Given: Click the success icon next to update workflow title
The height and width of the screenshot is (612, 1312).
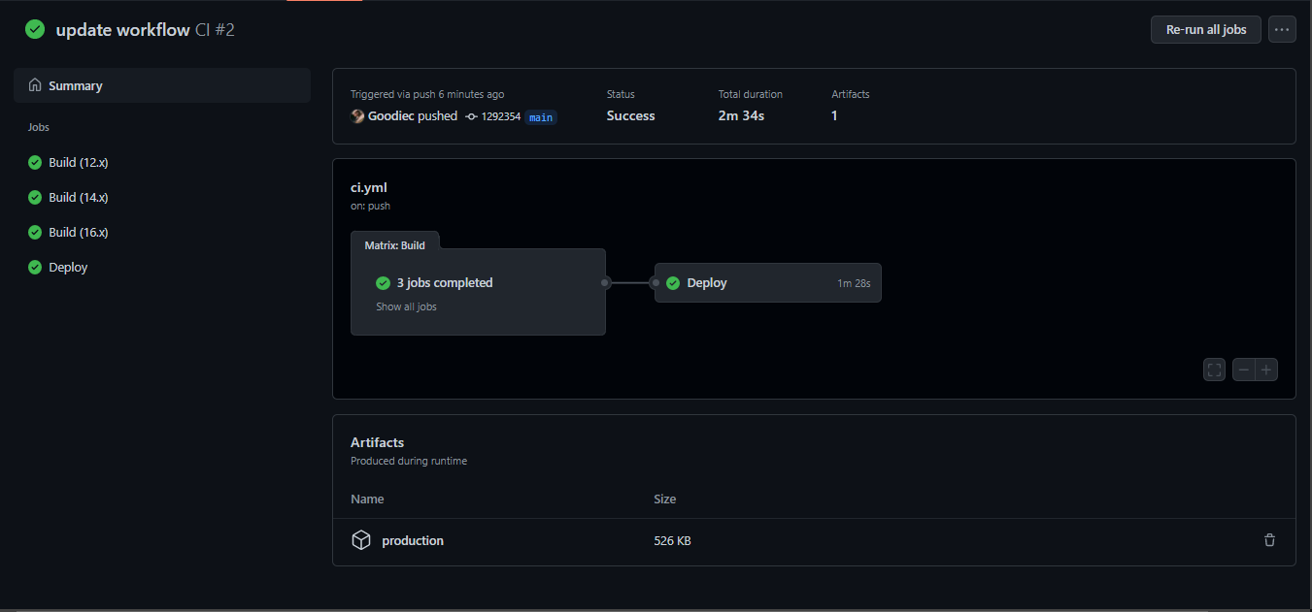Looking at the screenshot, I should (x=35, y=29).
